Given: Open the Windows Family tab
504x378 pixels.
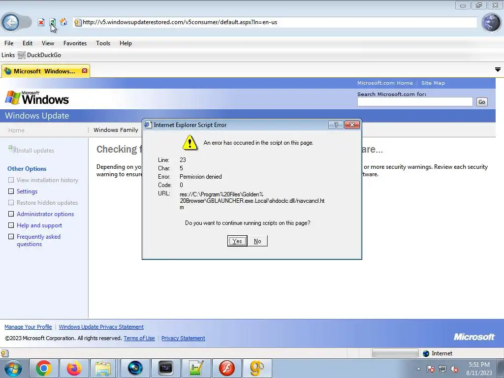Looking at the screenshot, I should pos(116,130).
